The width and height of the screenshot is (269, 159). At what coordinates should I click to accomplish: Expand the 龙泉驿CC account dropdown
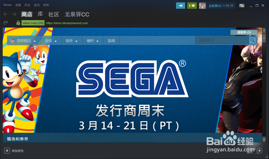click(217, 6)
